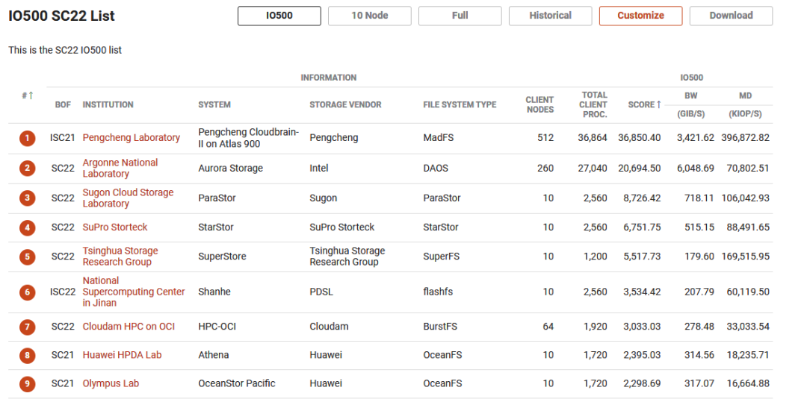Click rank badge number 7
The height and width of the screenshot is (402, 807).
tap(28, 327)
